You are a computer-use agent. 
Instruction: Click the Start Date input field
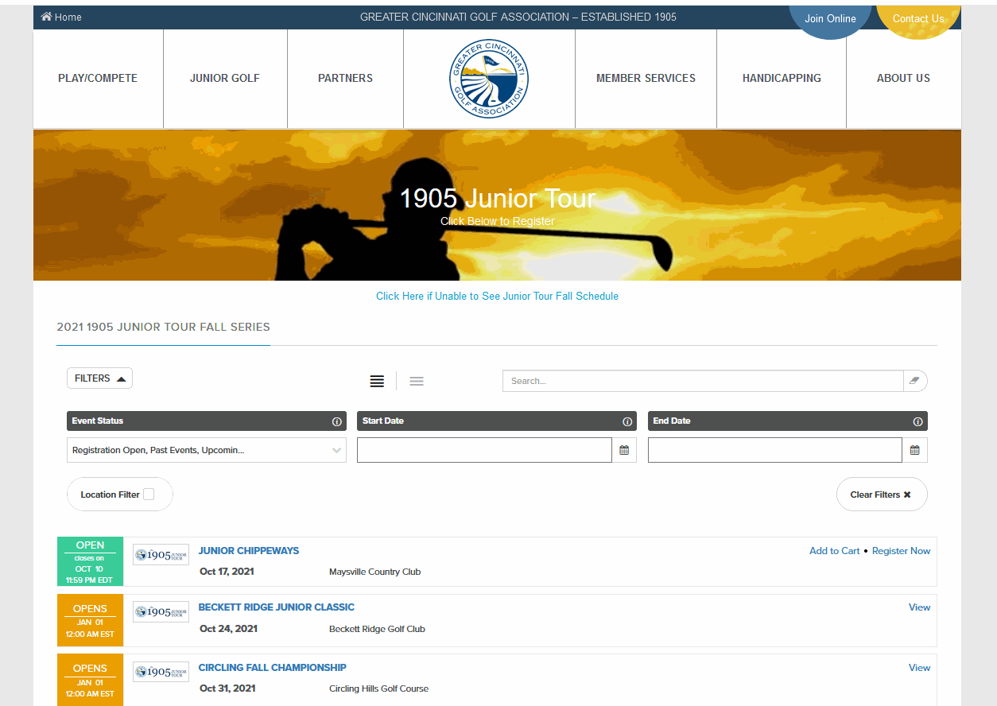(x=484, y=450)
